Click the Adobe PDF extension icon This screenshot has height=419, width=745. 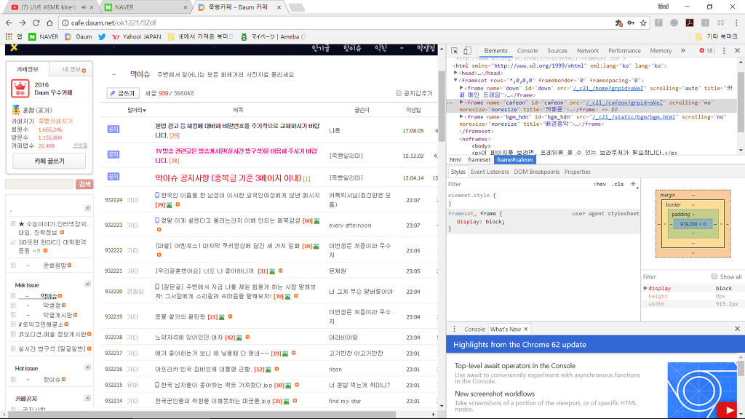pos(690,23)
